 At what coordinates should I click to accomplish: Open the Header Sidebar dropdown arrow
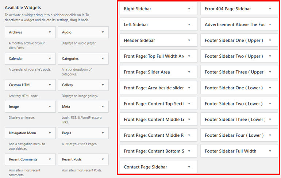[x=189, y=40]
